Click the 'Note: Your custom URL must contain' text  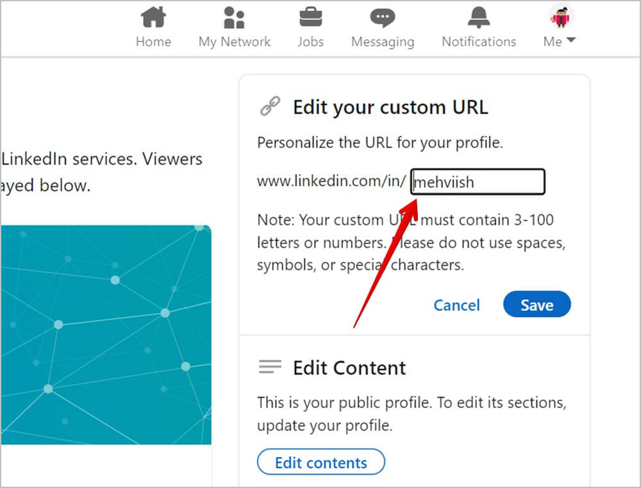[412, 243]
